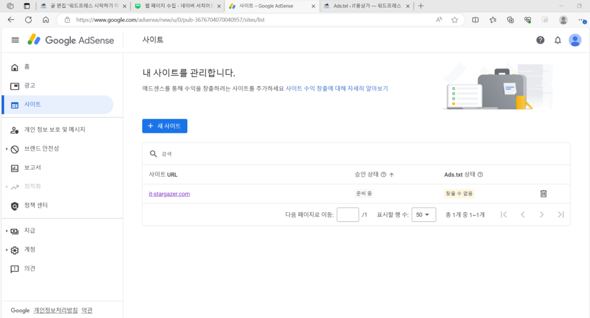
Task: Select 사이트 in the sidebar
Action: [x=58, y=105]
